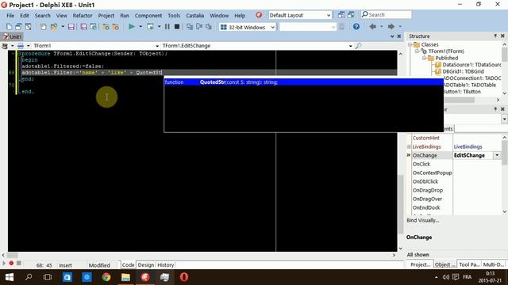Open the TForm1.Edit5Change method dropdown
Viewport: 508px width, 285px height.
point(350,46)
